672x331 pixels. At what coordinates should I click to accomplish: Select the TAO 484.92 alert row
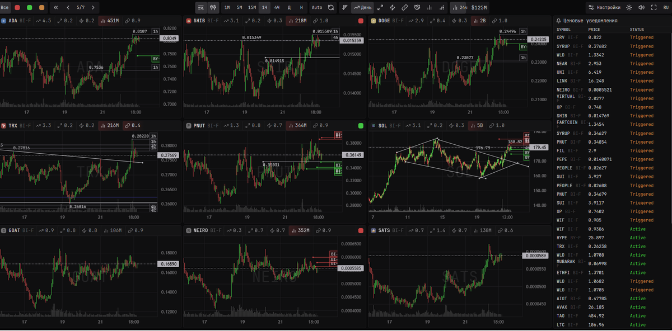pyautogui.click(x=613, y=316)
